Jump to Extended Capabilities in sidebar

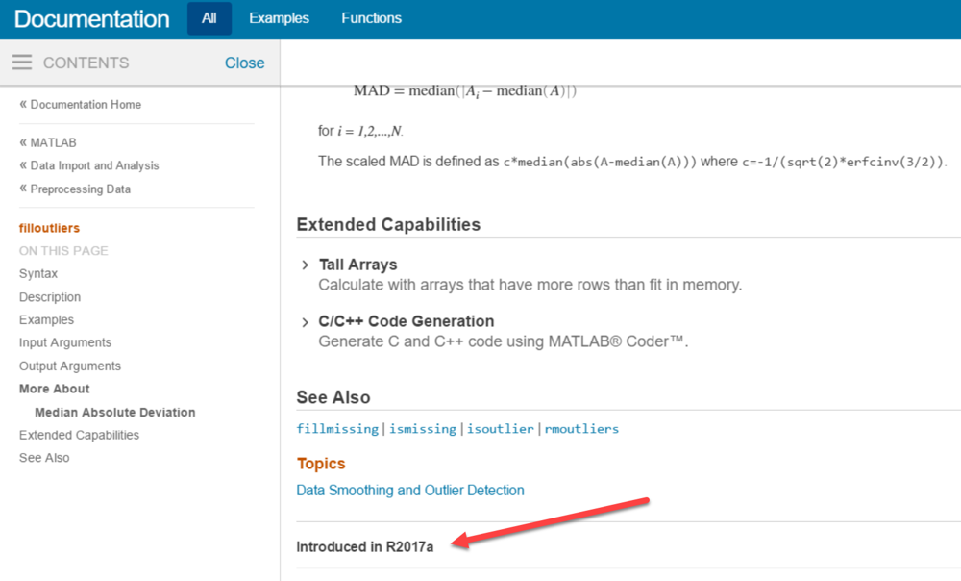79,435
